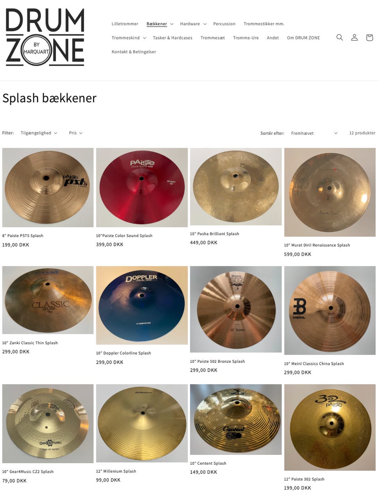The height and width of the screenshot is (496, 379).
Task: Open Kontakt & Betingelser page
Action: 134,52
